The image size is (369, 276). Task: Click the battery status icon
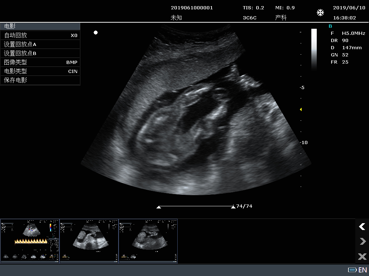point(352,270)
